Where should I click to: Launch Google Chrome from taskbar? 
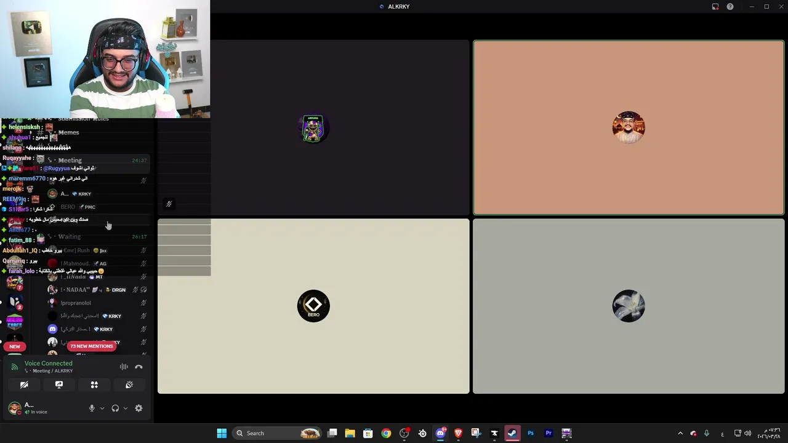(386, 433)
